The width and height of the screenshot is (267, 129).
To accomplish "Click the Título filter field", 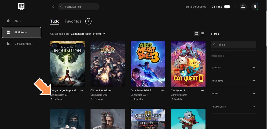I will (234, 45).
